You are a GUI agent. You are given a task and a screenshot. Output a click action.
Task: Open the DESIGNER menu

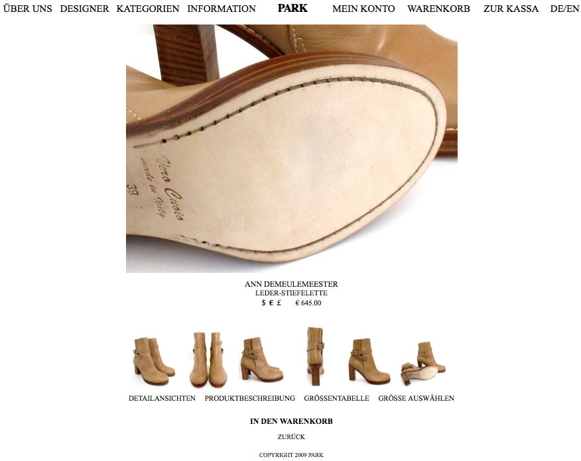click(x=84, y=9)
